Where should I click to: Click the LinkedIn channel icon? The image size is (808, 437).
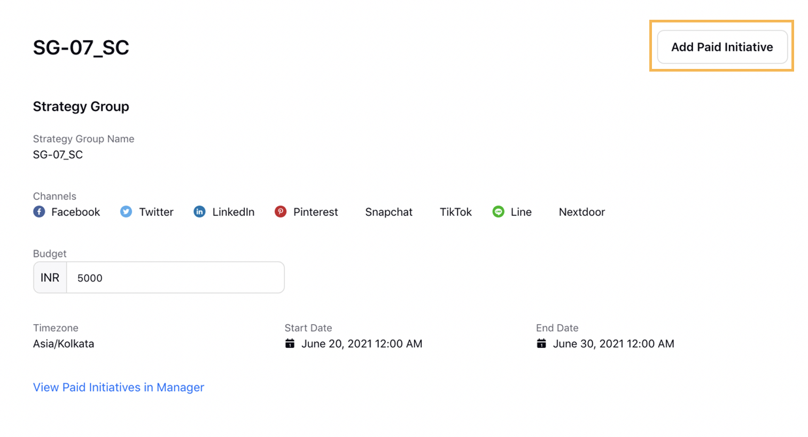199,212
